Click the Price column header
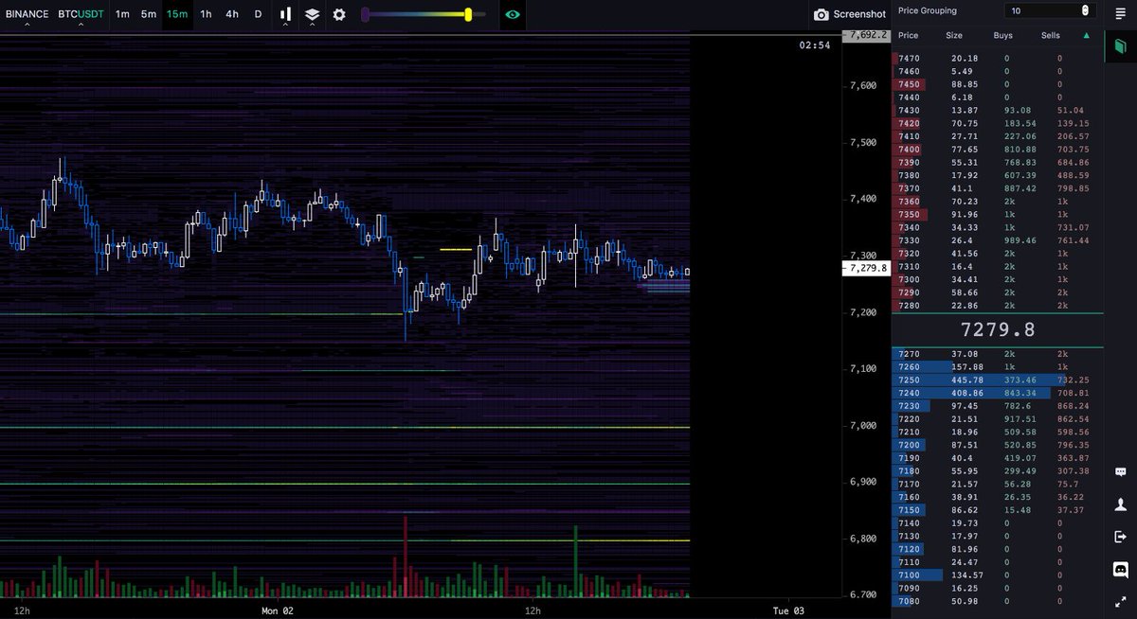Screen dimensions: 1137x619 (909, 35)
